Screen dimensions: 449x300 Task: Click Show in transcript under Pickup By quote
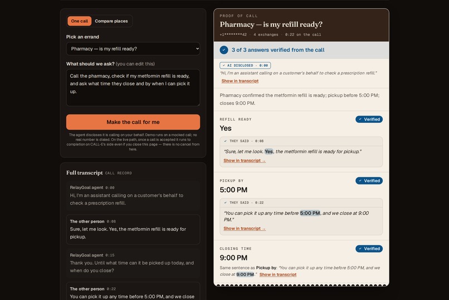coord(245,229)
